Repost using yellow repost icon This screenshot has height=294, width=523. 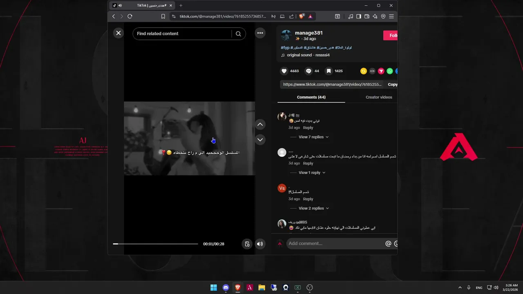tap(363, 71)
